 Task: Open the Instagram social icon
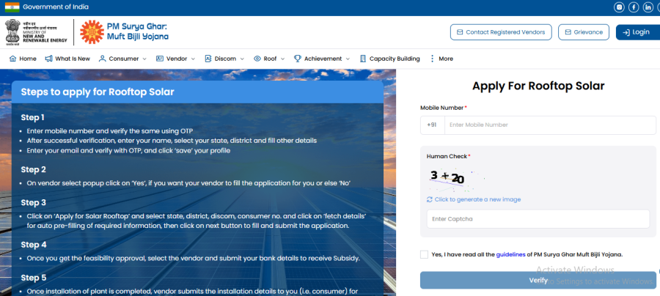(x=619, y=7)
